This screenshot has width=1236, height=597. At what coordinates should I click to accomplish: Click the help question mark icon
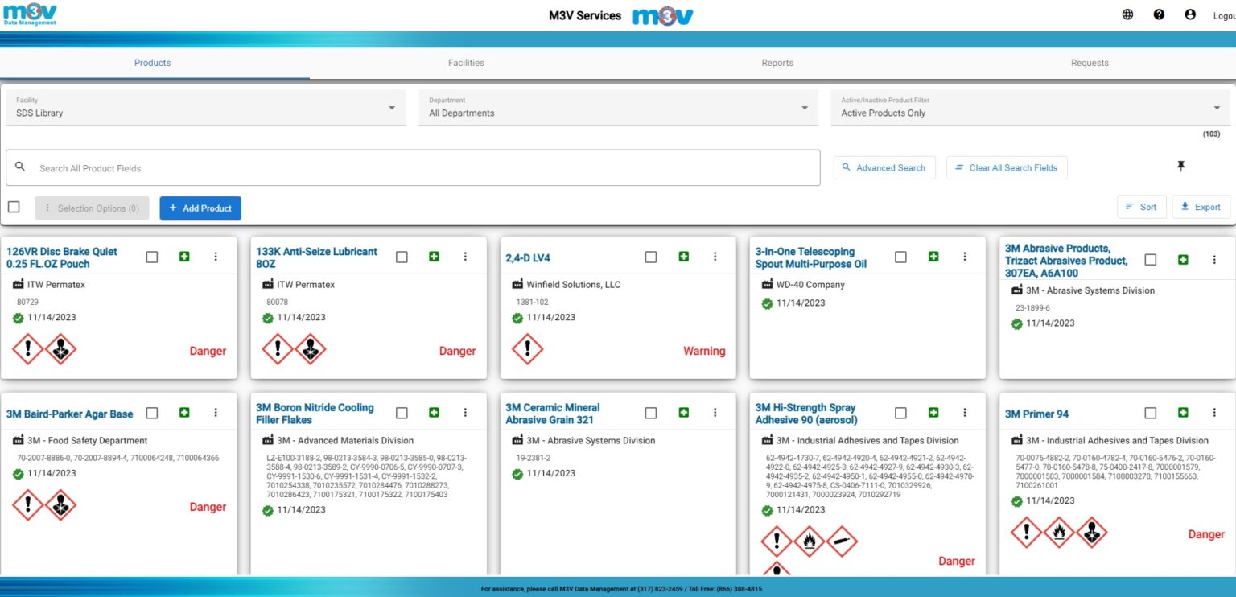1159,14
